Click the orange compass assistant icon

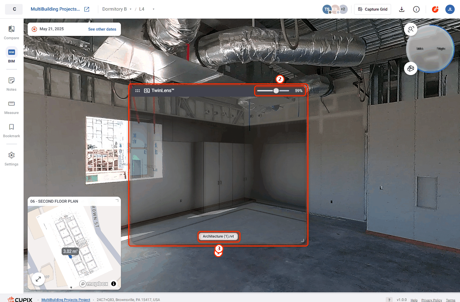click(435, 9)
